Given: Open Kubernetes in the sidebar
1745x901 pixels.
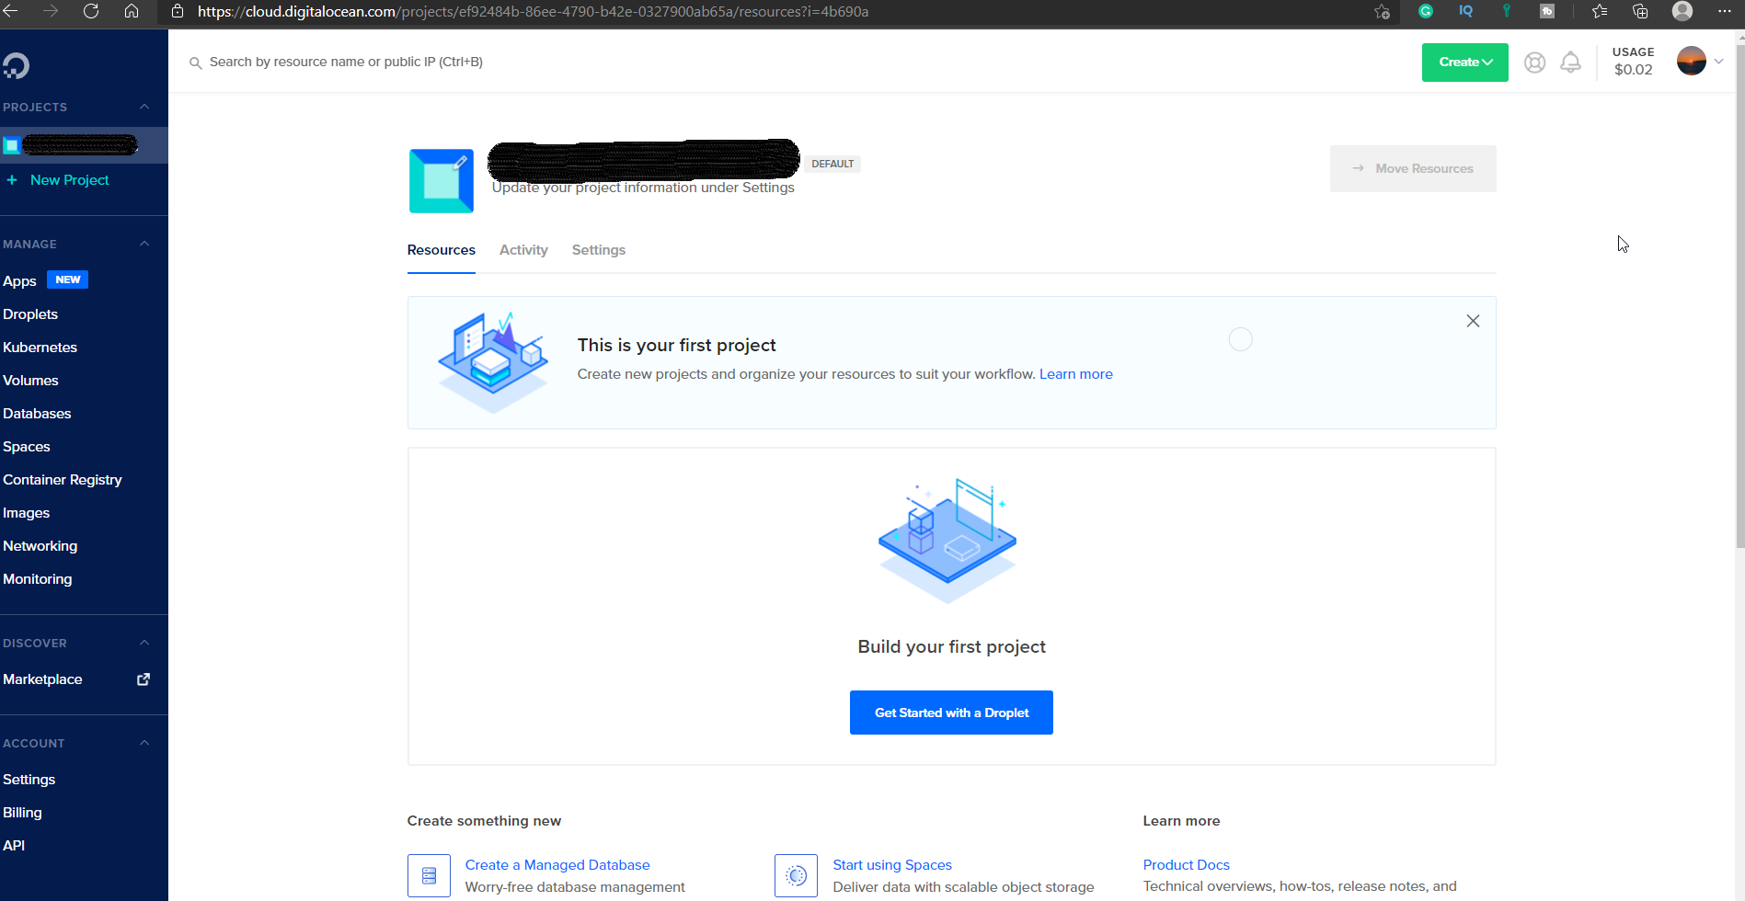Looking at the screenshot, I should (x=40, y=348).
